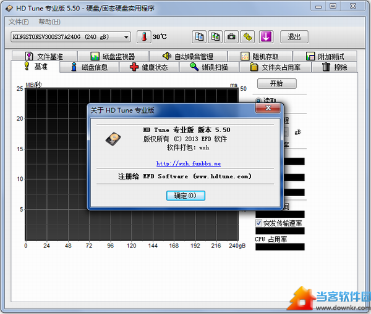Minimize the HD Tune window
Image resolution: width=371 pixels, height=314 pixels.
[318, 6]
